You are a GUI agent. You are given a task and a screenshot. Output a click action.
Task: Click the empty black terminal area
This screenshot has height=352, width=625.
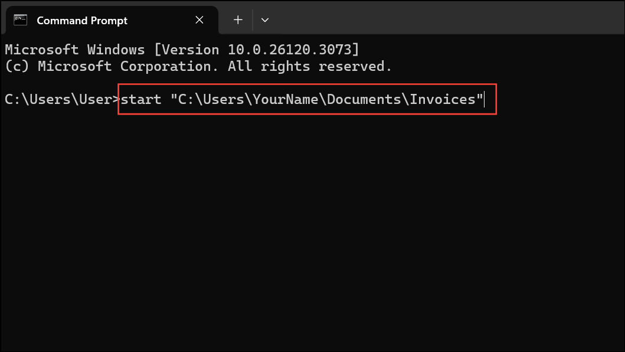click(313, 232)
